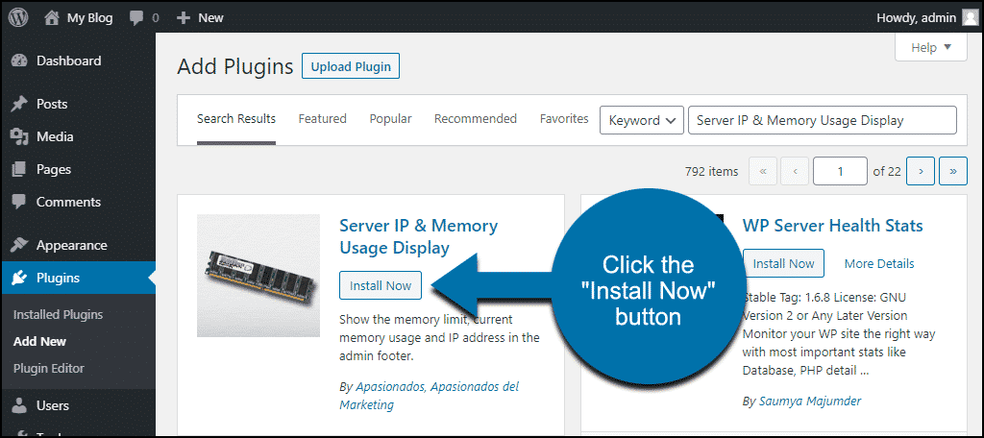Focus the plugin search input field
Image resolution: width=984 pixels, height=438 pixels.
(823, 120)
